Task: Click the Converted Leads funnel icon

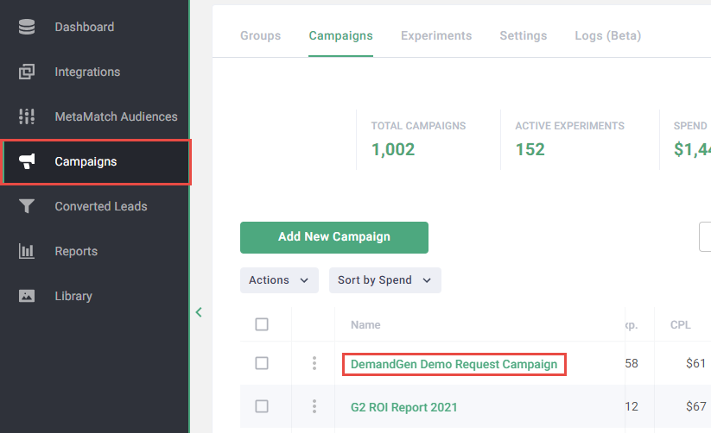Action: [27, 206]
